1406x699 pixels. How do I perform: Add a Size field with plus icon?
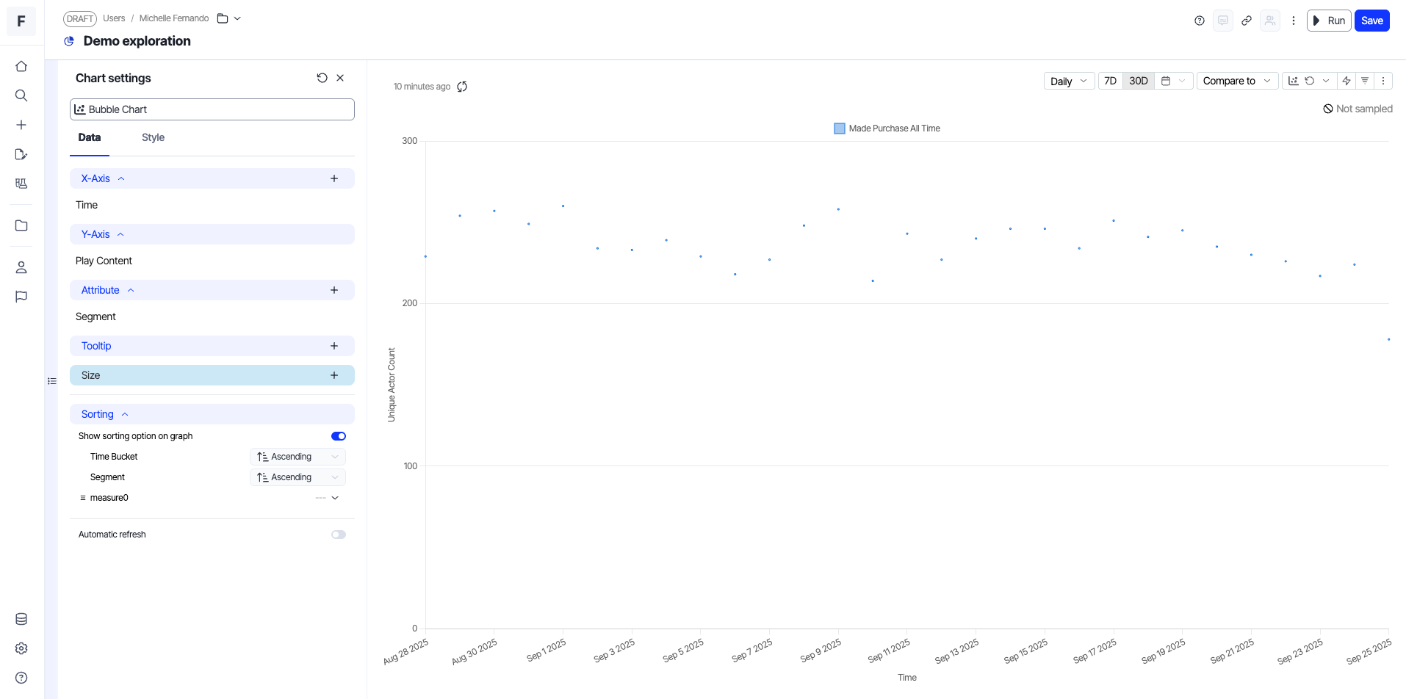[334, 375]
